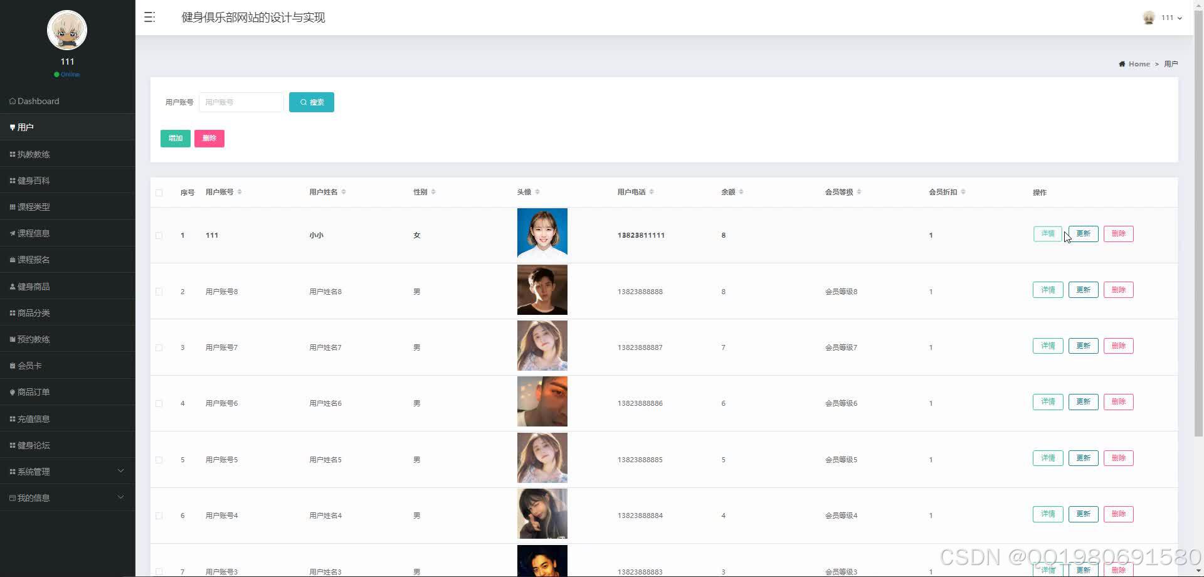Image resolution: width=1204 pixels, height=577 pixels.
Task: Click the pink 删除 batch delete button
Action: point(209,139)
